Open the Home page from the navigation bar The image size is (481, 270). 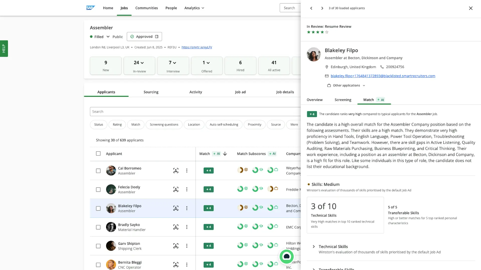coord(108,8)
